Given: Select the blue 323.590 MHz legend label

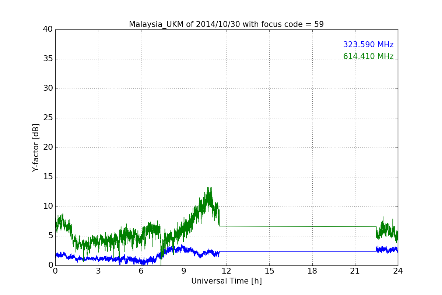Looking at the screenshot, I should click(x=368, y=45).
